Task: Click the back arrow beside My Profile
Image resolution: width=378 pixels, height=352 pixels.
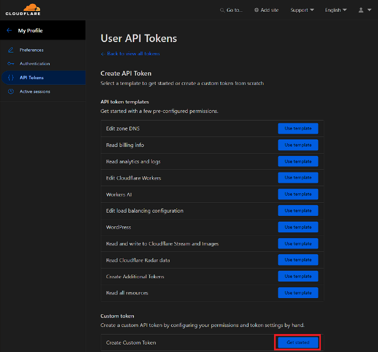Action: pos(9,31)
